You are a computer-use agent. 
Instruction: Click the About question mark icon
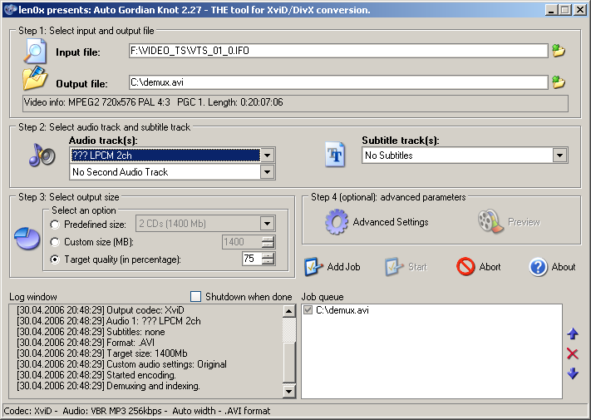click(x=538, y=267)
